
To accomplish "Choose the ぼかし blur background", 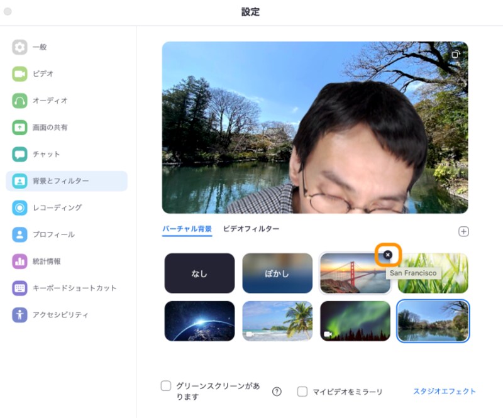I will tap(277, 273).
